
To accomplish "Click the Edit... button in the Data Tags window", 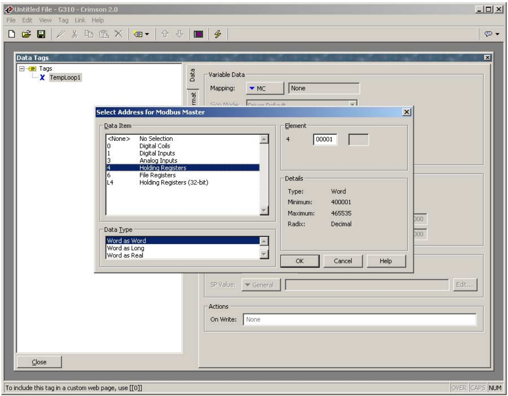I will tap(465, 285).
